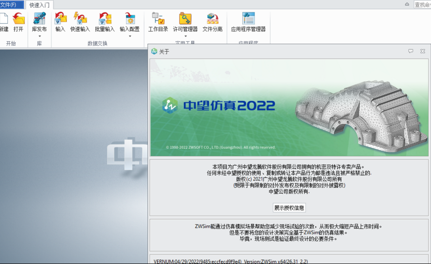
Task: Expand the 库发布 dropdown arrow
Action: pyautogui.click(x=40, y=36)
